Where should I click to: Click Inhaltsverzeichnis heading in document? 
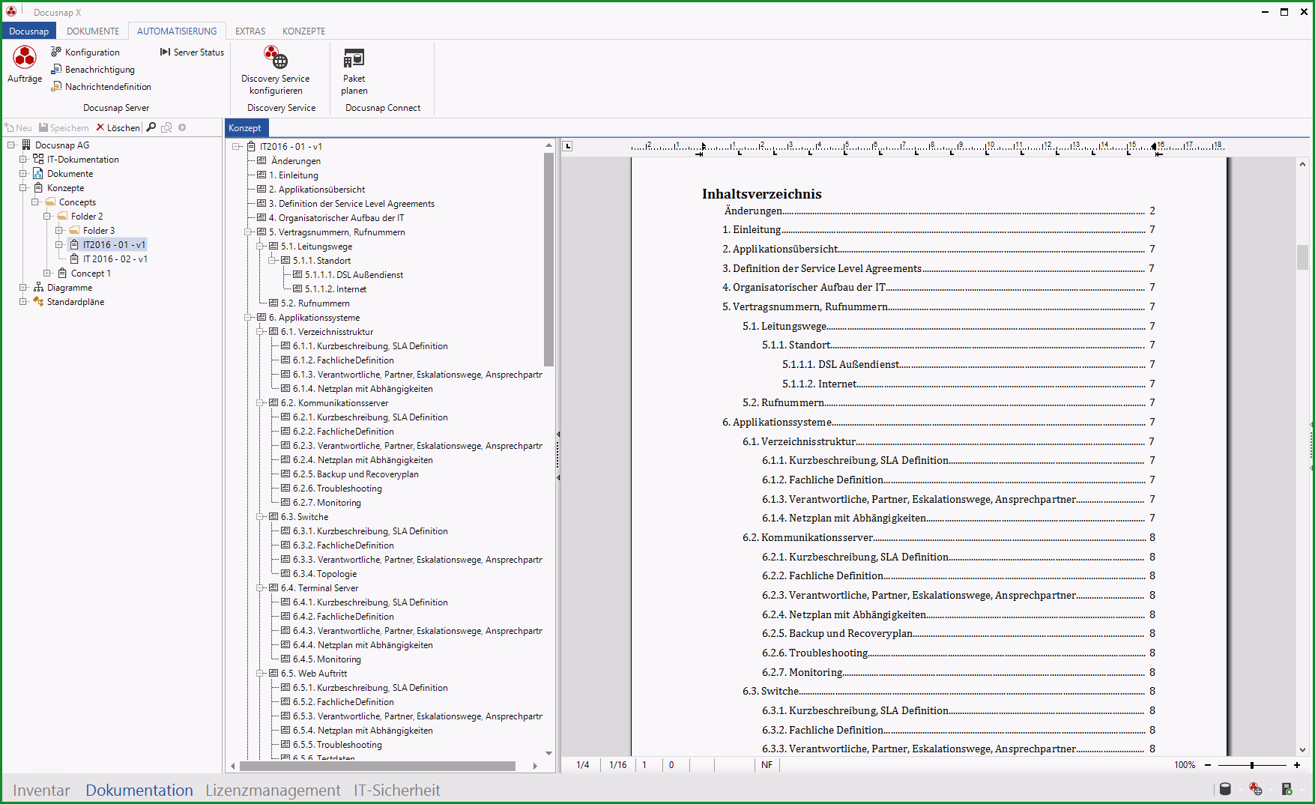tap(762, 194)
